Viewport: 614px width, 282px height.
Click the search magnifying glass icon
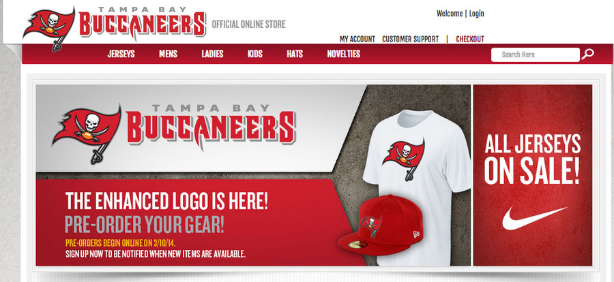[x=587, y=54]
